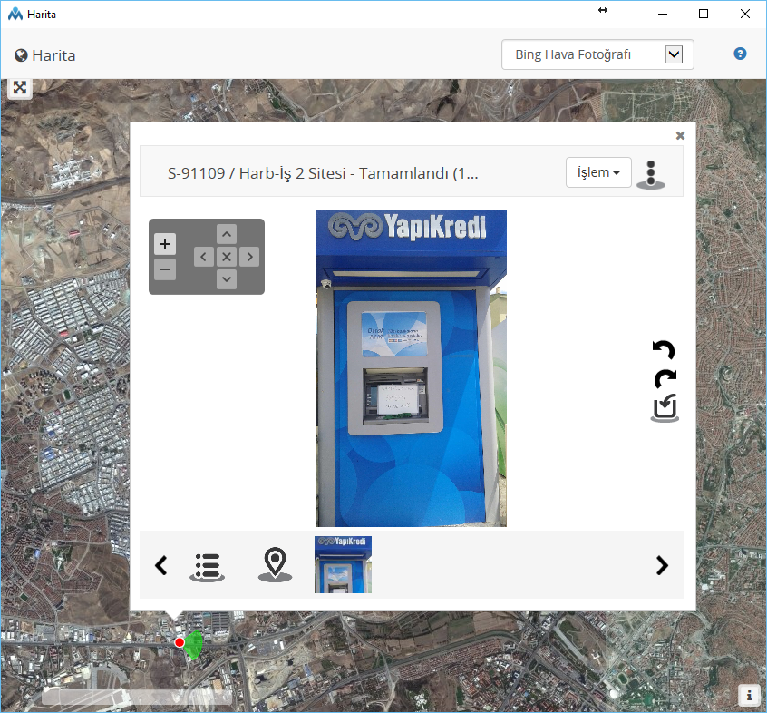The width and height of the screenshot is (767, 713).
Task: Toggle fullscreen map view icon
Action: (20, 88)
